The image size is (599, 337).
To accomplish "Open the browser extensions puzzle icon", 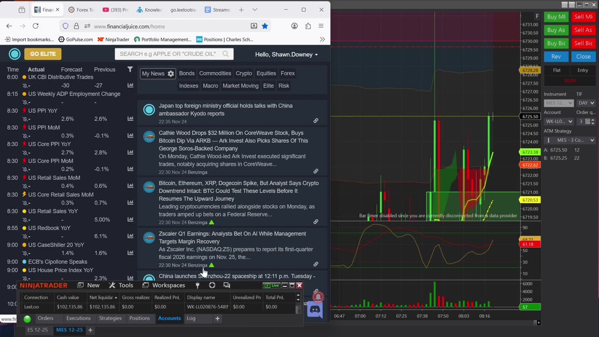I will (308, 26).
